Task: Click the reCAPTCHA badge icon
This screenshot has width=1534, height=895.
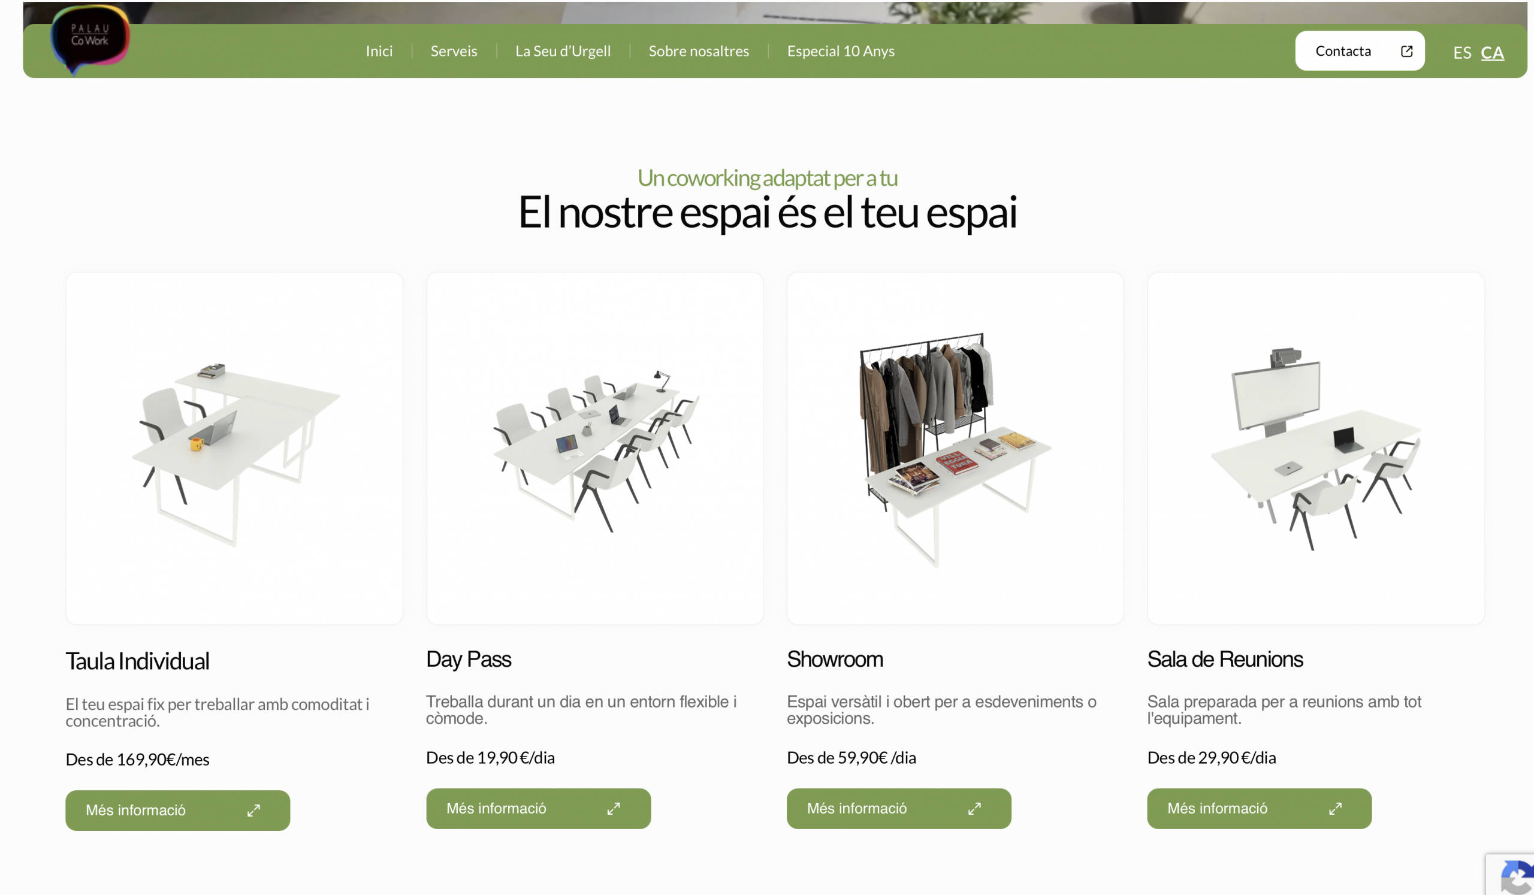Action: [1518, 877]
